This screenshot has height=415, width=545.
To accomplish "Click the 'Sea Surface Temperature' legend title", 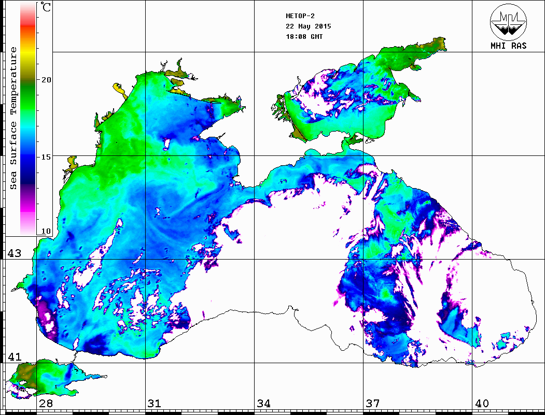I will [13, 119].
